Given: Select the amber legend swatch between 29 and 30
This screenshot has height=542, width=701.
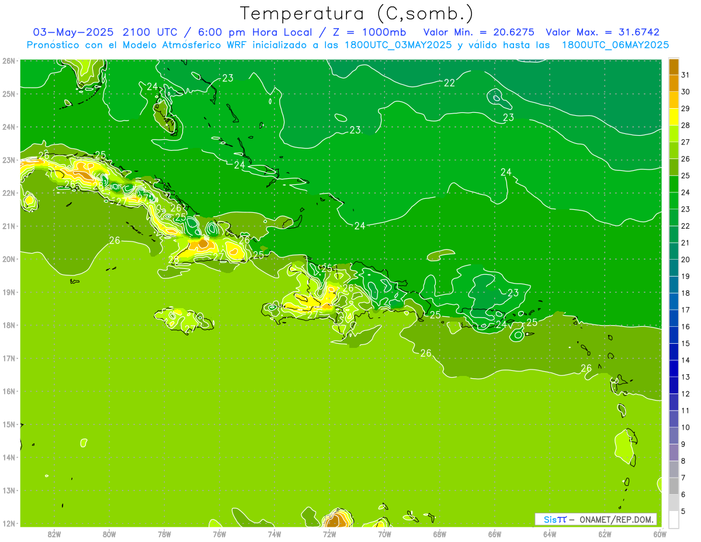Looking at the screenshot, I should pos(674,101).
